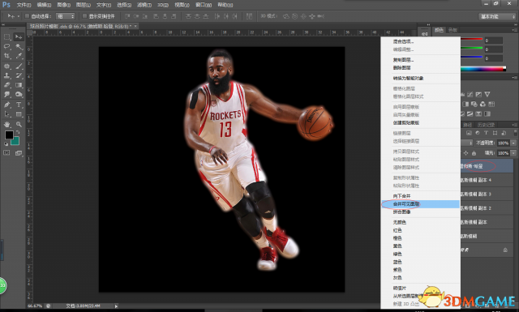Select the Clone Stamp tool
This screenshot has height=312, width=519.
point(7,75)
